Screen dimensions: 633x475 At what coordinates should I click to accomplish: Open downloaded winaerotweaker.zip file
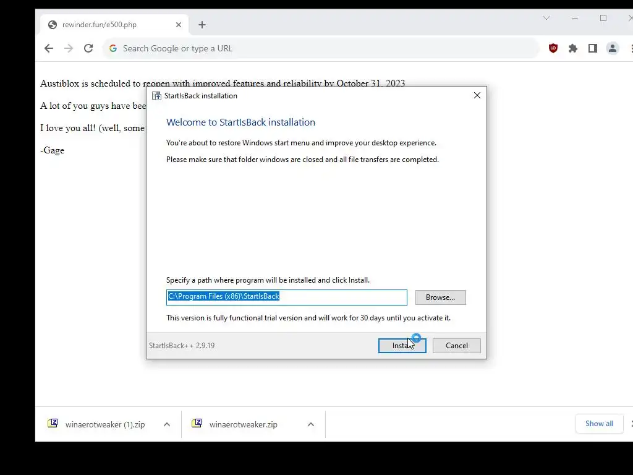(x=244, y=424)
